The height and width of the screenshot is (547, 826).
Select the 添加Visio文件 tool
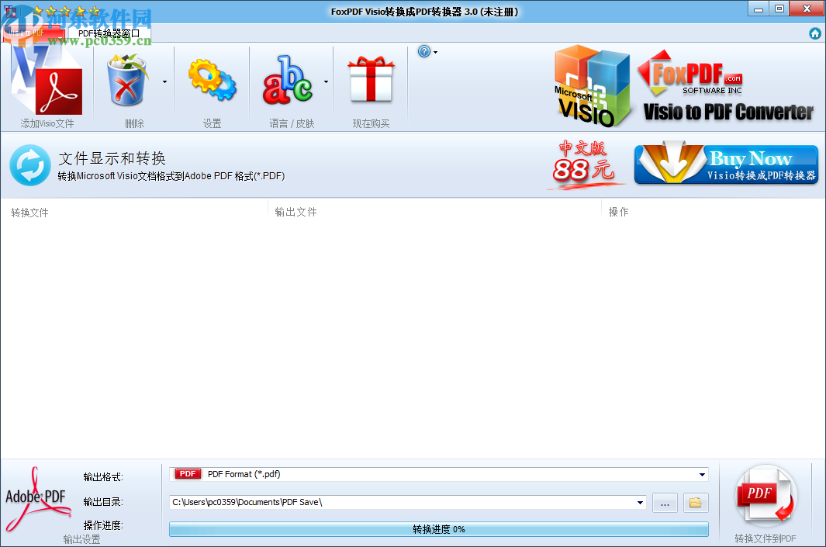(48, 85)
